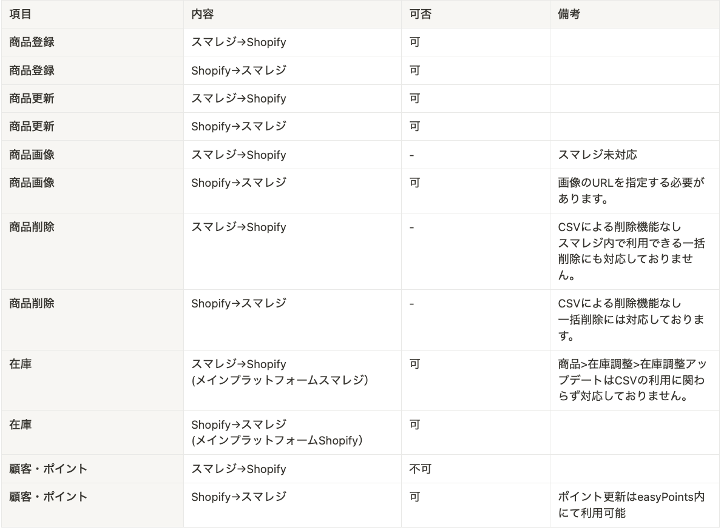Click the note about easyPoints point updates
Image resolution: width=721 pixels, height=530 pixels.
(631, 505)
